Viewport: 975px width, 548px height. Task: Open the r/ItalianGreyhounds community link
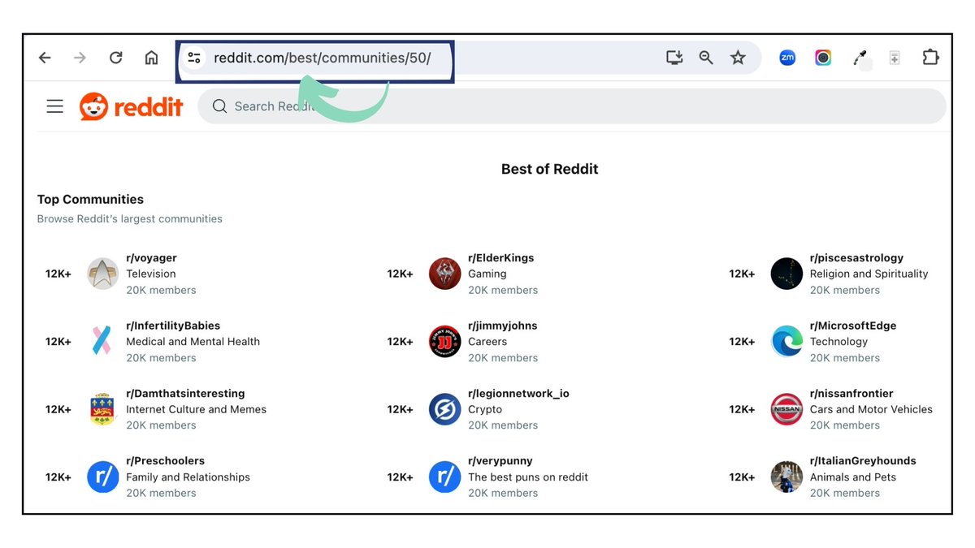pyautogui.click(x=863, y=461)
